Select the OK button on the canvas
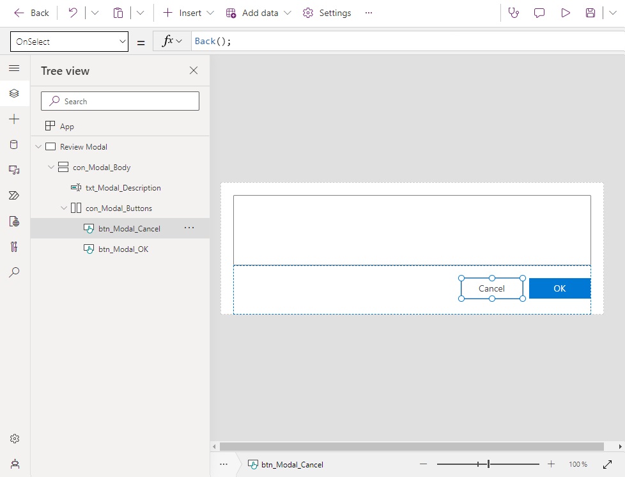 pyautogui.click(x=559, y=288)
